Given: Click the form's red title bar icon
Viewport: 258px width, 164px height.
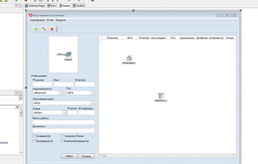Looking at the screenshot, I should pos(31,15).
